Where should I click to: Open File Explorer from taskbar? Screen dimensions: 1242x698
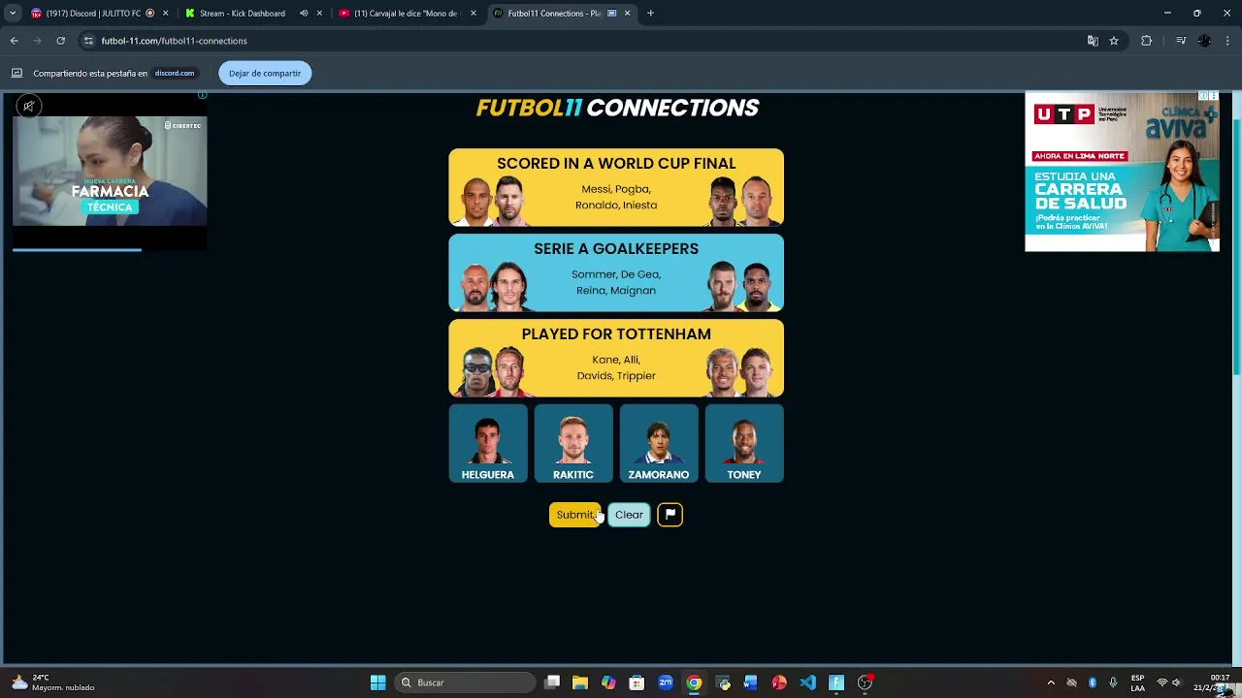(580, 682)
